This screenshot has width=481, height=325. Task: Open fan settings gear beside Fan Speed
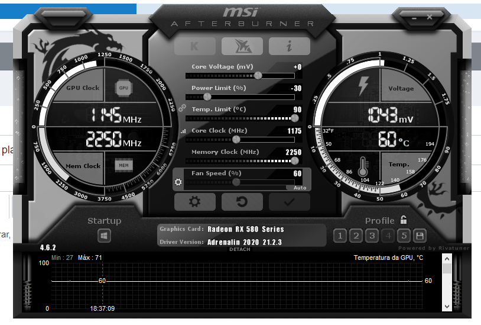[178, 182]
